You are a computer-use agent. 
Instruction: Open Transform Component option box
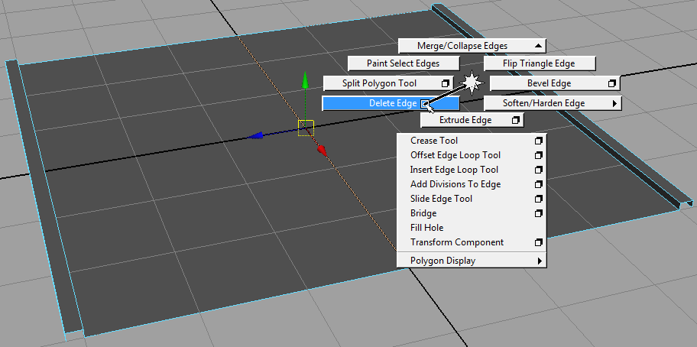539,243
